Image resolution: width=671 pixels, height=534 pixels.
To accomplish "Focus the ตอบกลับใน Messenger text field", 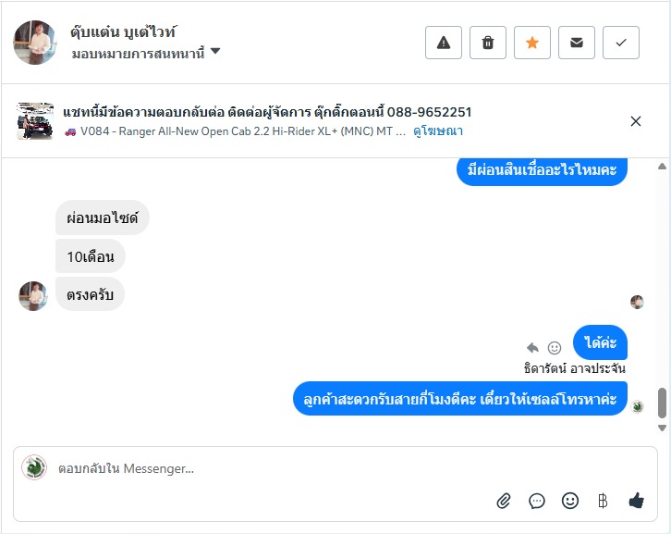I will (x=268, y=468).
